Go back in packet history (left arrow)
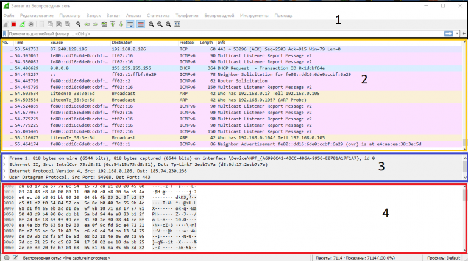468x261 pixels. tap(87, 24)
